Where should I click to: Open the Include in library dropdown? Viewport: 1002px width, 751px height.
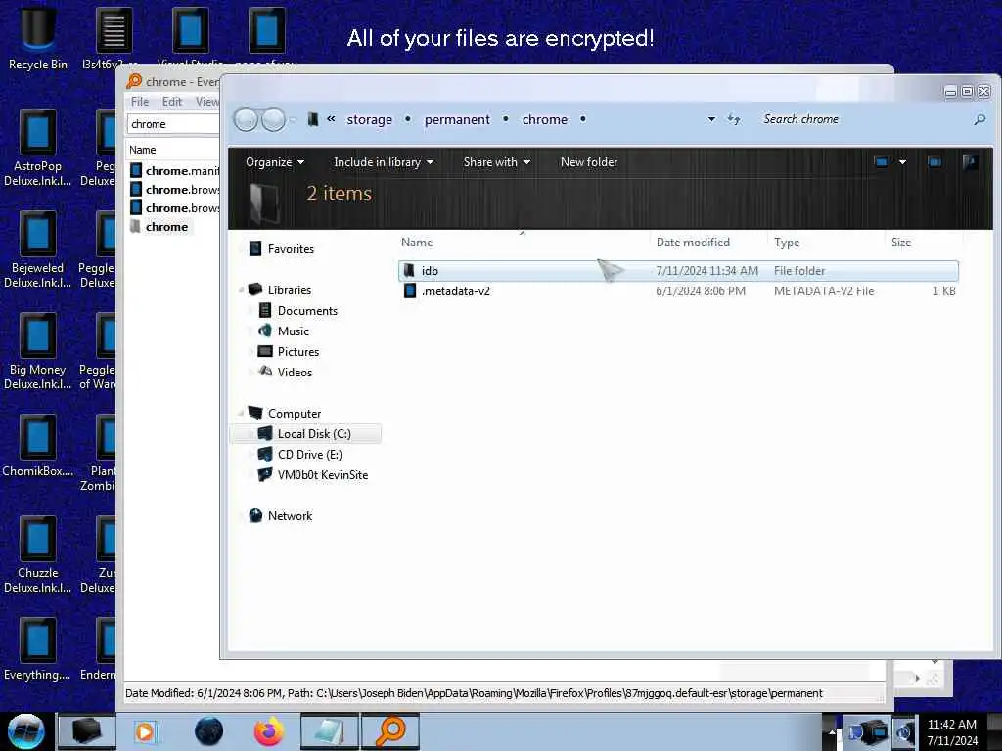point(384,162)
